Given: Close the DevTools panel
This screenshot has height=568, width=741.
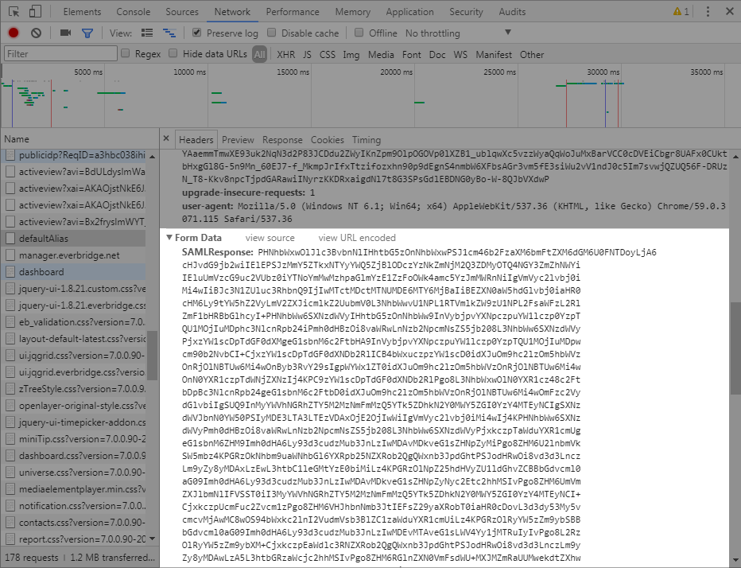Looking at the screenshot, I should click(730, 11).
